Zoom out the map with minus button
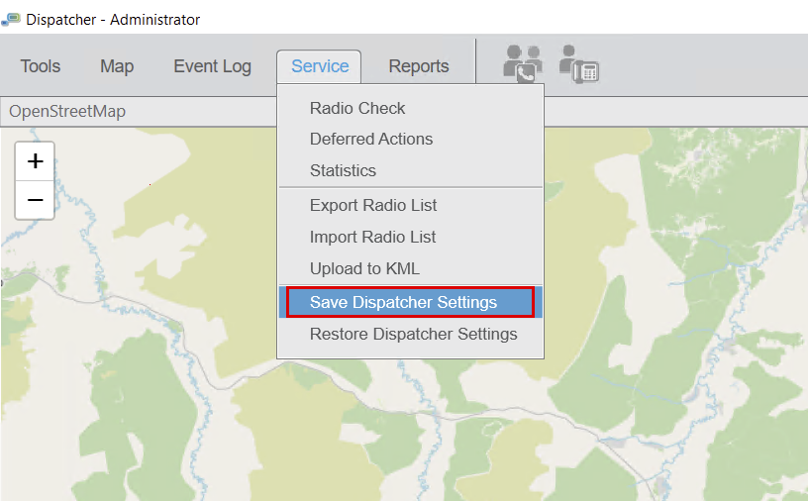 click(35, 200)
